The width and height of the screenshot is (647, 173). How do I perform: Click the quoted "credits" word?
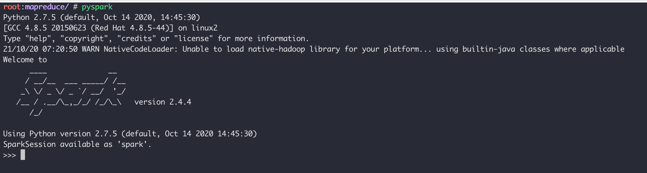click(x=137, y=39)
